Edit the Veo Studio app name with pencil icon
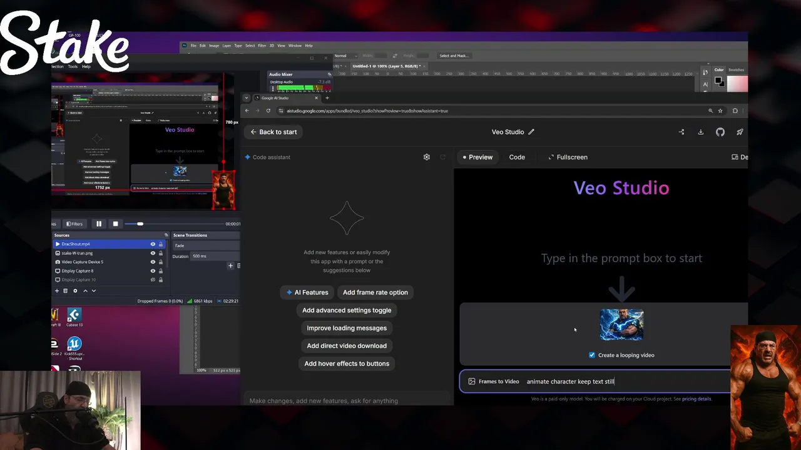 pos(531,132)
